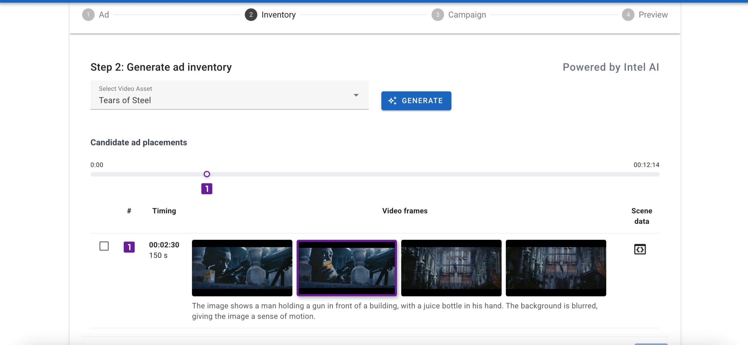Click the 00:02:30 timing value
The width and height of the screenshot is (748, 345).
164,245
